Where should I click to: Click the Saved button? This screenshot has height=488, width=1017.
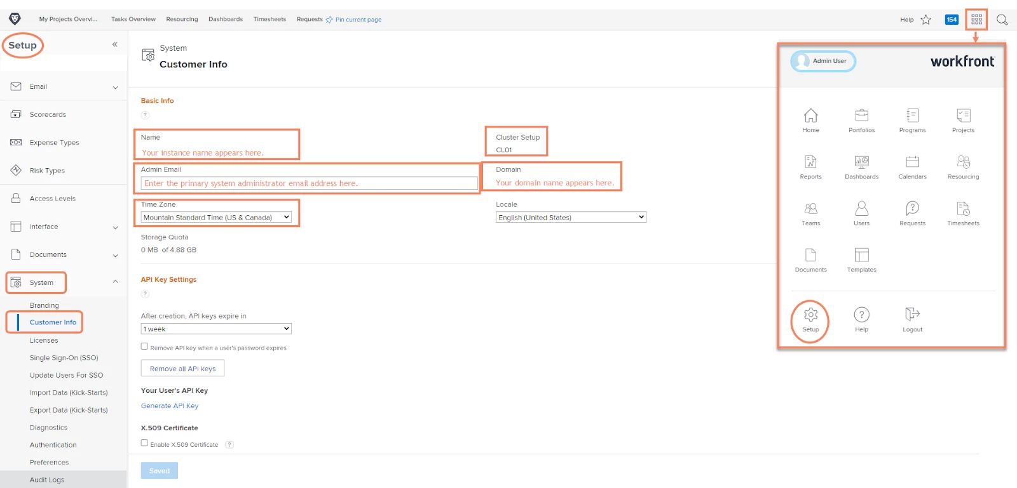[x=160, y=471]
